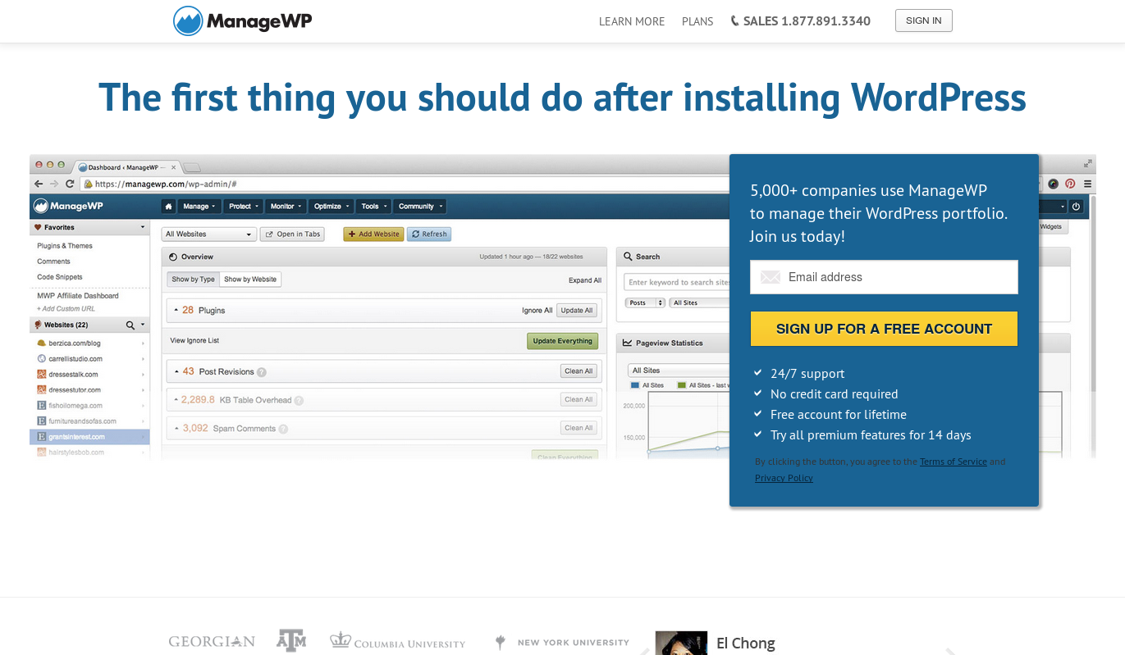Click SIGN UP FOR A FREE ACCOUNT

tap(884, 329)
